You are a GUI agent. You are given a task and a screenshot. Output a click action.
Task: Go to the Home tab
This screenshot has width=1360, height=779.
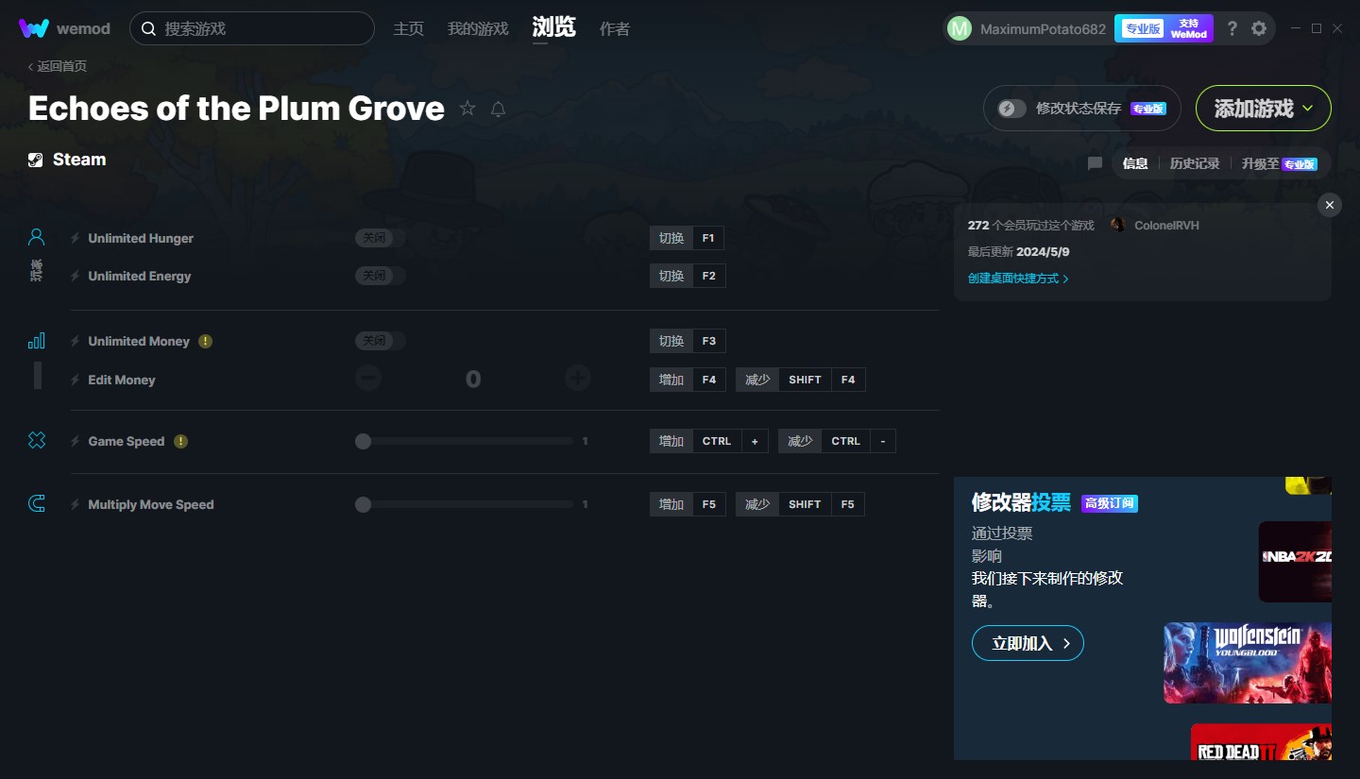[x=409, y=28]
